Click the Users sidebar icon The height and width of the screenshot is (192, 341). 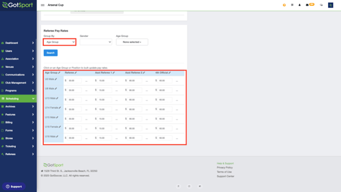(3, 51)
